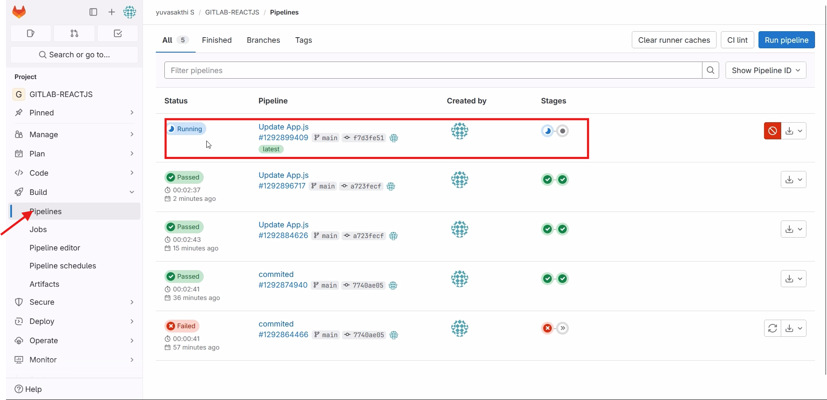Open the to-do list icon button
The image size is (827, 400).
click(118, 33)
